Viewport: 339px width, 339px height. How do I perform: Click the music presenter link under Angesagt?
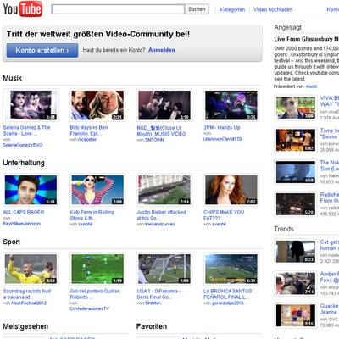[x=311, y=86]
